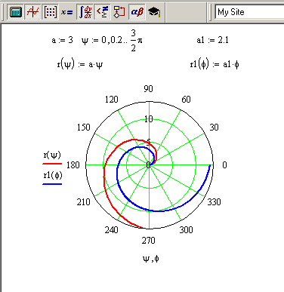This screenshot has height=292, width=284.
Task: Open the Calculus toolbar
Action: tap(85, 12)
